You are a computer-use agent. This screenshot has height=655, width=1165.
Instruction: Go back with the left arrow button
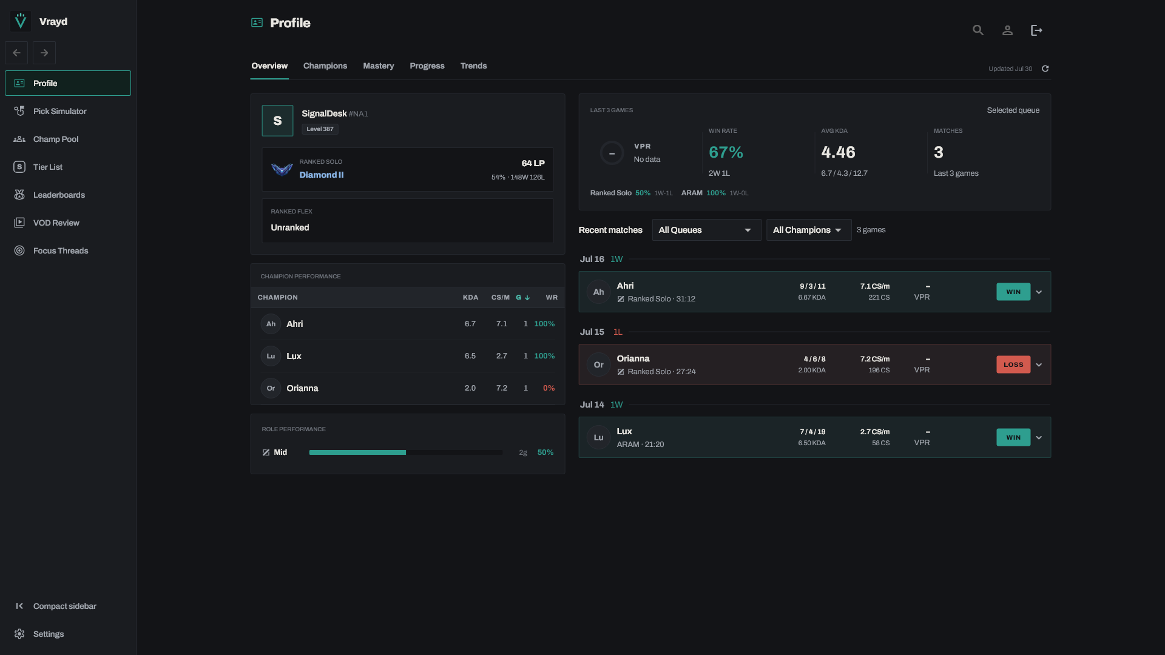[x=16, y=53]
